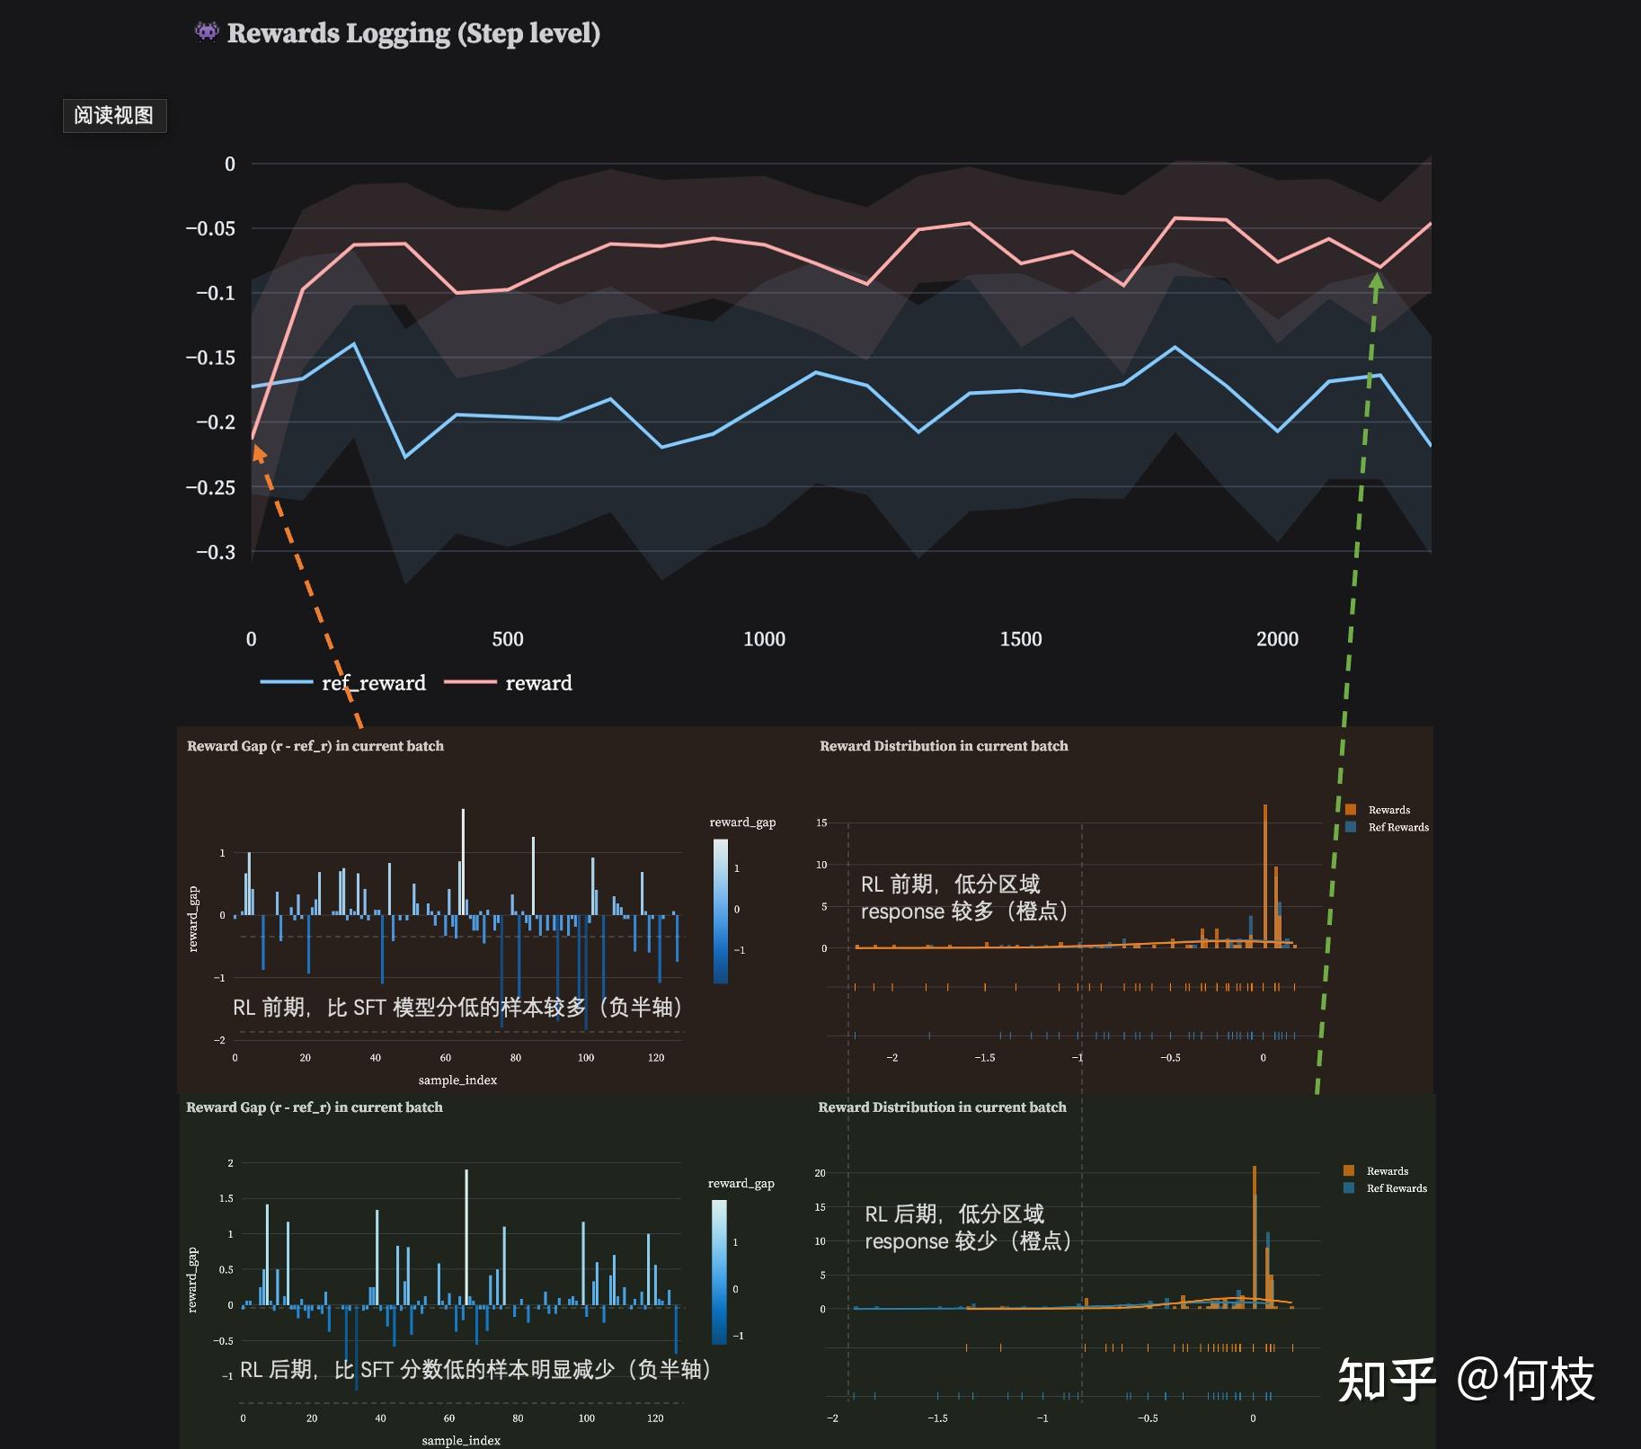1641x1449 pixels.
Task: Click the 知乎 @何枝 watermark
Action: click(x=1467, y=1379)
